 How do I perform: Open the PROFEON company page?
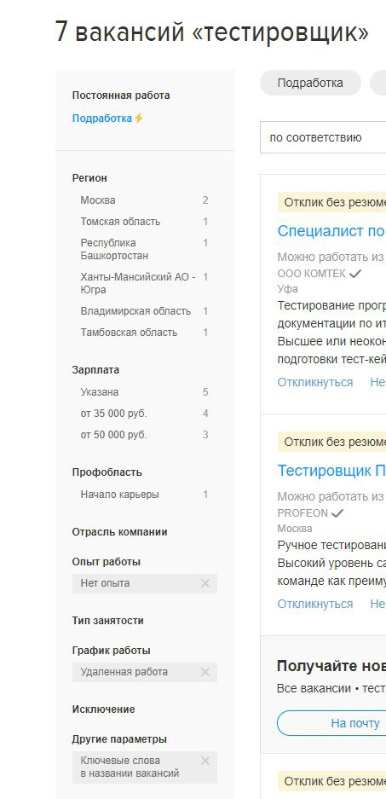(x=302, y=513)
